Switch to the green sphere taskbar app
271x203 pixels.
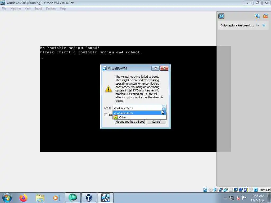pos(73,198)
